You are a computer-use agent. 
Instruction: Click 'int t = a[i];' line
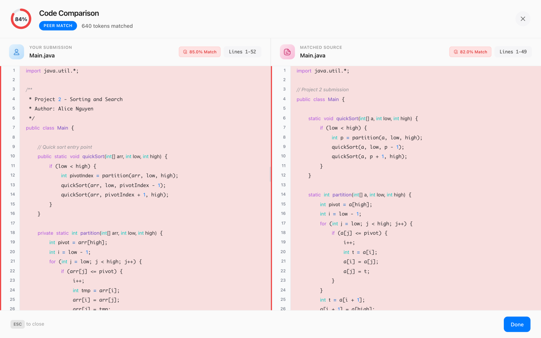360,252
